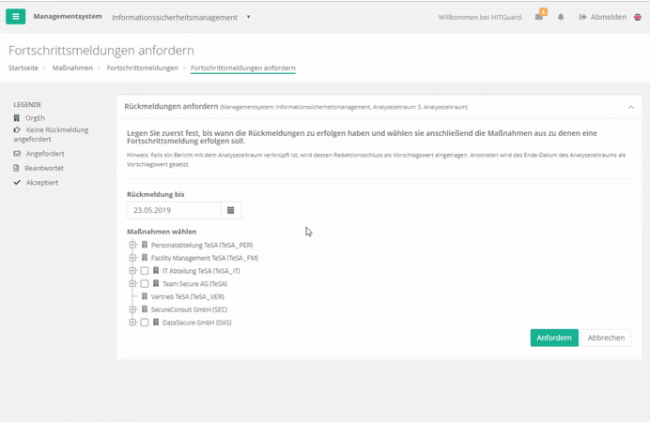Expand the Facility Management TeSA tree node
Viewport: 650px width, 422px height.
click(132, 258)
